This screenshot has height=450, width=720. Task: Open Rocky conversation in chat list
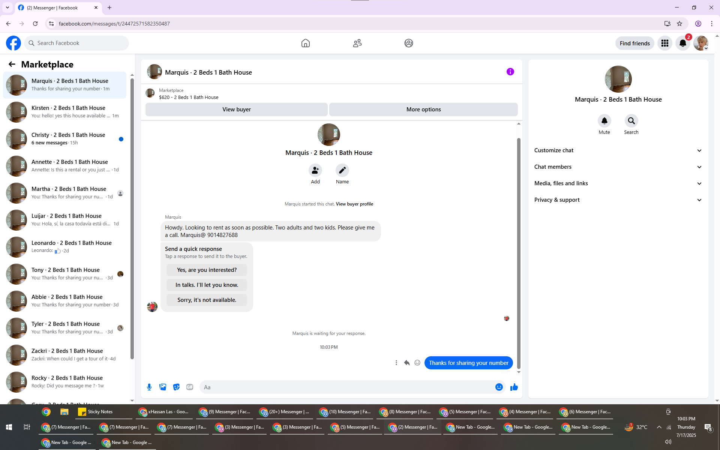(x=64, y=382)
